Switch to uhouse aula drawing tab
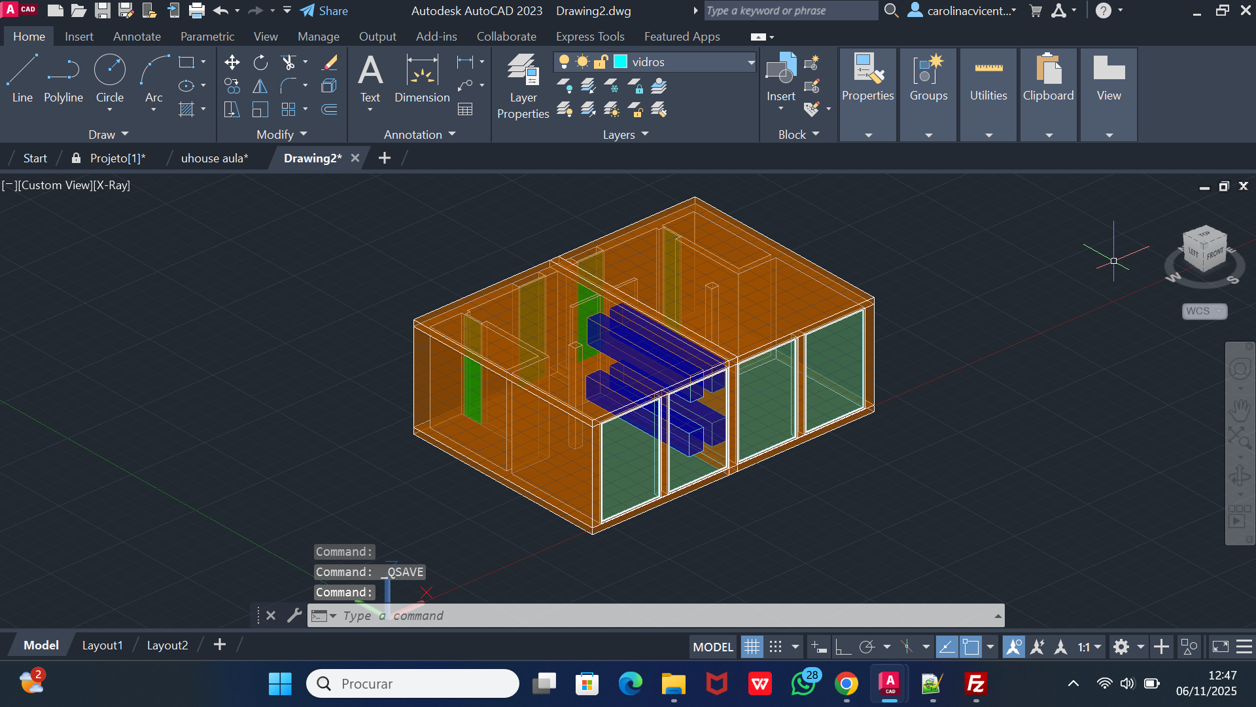The height and width of the screenshot is (707, 1256). click(x=214, y=158)
